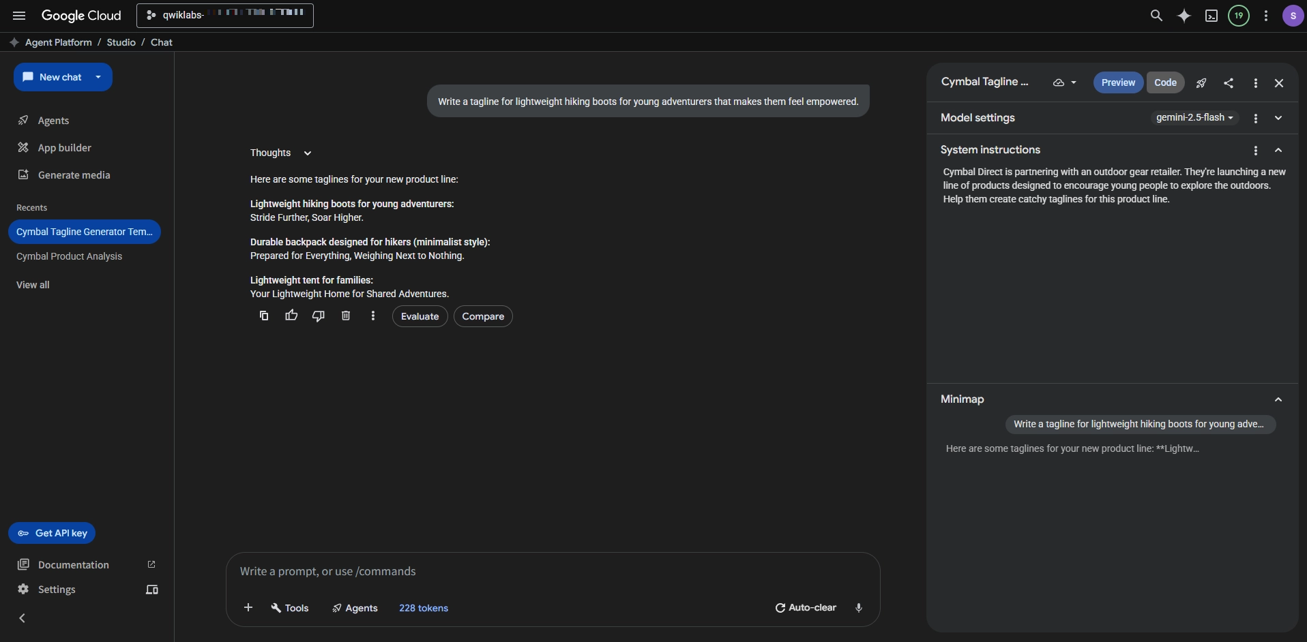The image size is (1307, 642).
Task: Click the system instructions text area
Action: click(x=1114, y=185)
